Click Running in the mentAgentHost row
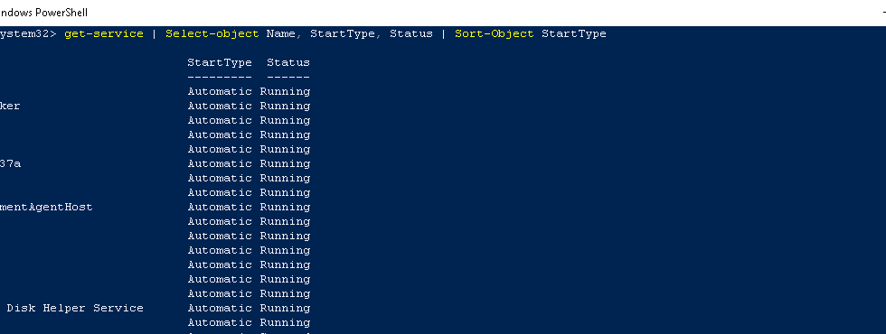The width and height of the screenshot is (886, 334). [285, 207]
